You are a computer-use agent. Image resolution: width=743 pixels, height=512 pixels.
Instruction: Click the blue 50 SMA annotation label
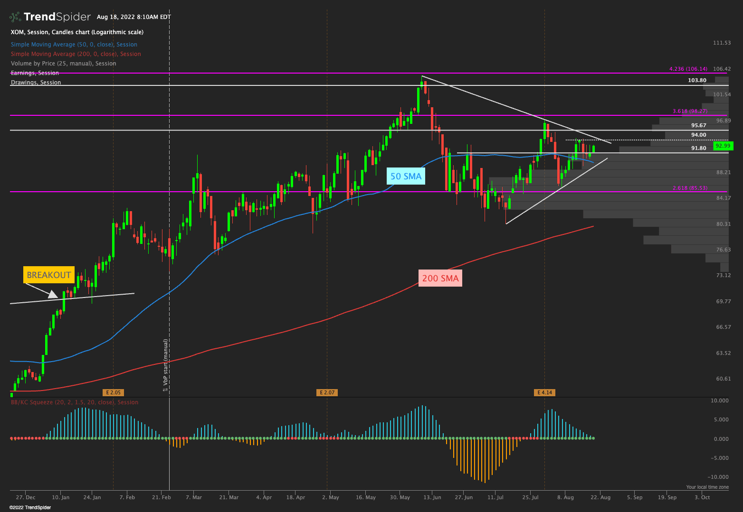pyautogui.click(x=406, y=177)
